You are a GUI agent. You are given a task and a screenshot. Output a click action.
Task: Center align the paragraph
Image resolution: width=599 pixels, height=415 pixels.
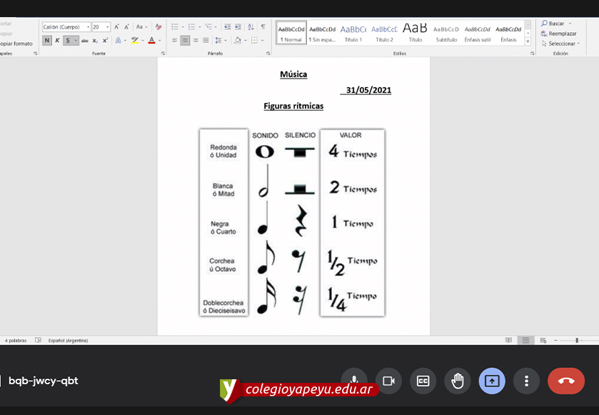point(185,41)
